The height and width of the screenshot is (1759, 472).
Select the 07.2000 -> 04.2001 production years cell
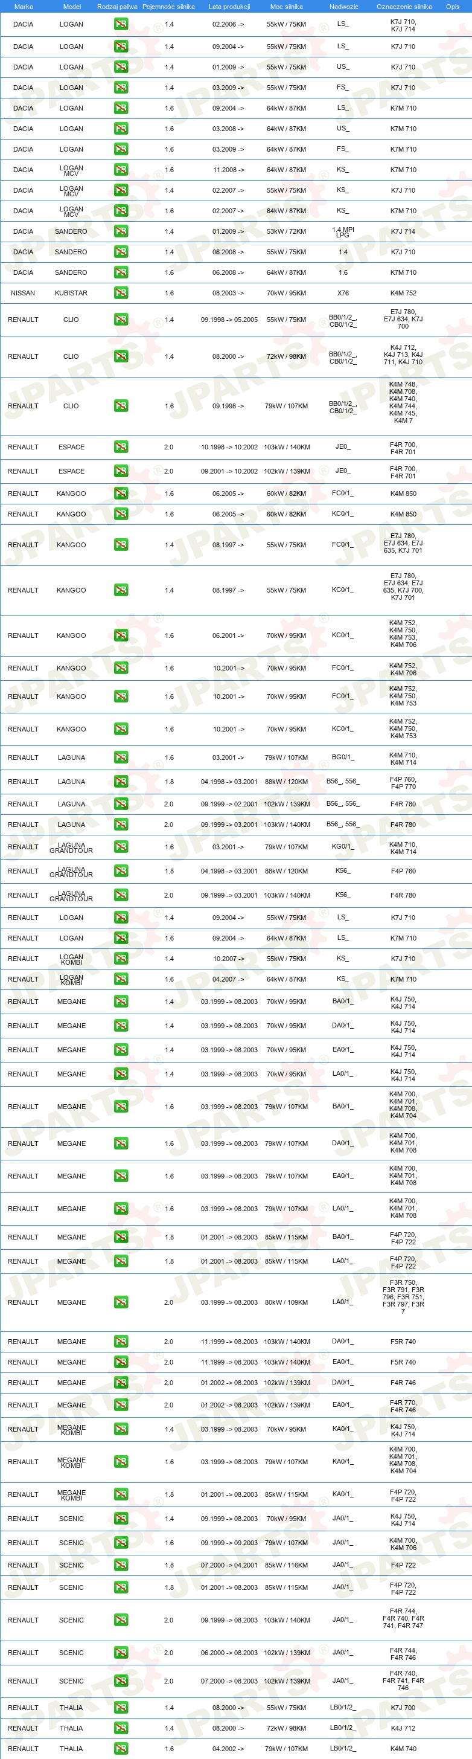[x=229, y=1565]
